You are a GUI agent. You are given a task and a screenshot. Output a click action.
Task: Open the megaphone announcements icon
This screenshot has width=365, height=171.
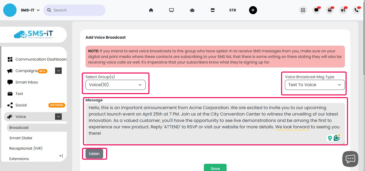[x=343, y=10]
